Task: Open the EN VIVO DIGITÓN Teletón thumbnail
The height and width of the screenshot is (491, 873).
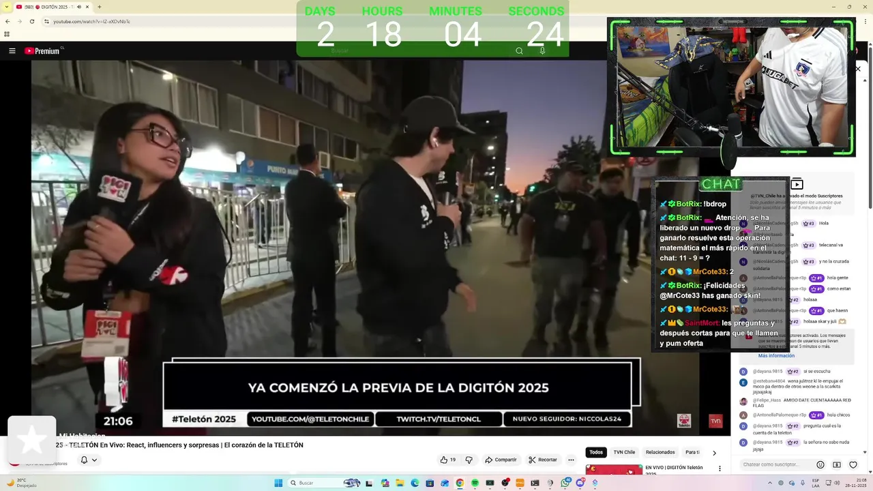Action: click(614, 470)
